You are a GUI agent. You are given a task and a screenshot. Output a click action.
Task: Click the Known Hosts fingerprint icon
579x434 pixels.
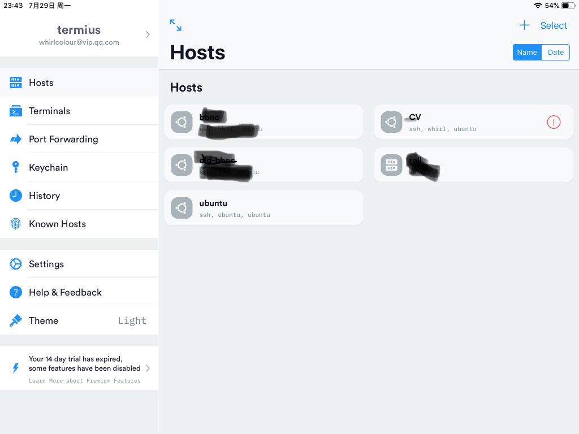click(15, 224)
